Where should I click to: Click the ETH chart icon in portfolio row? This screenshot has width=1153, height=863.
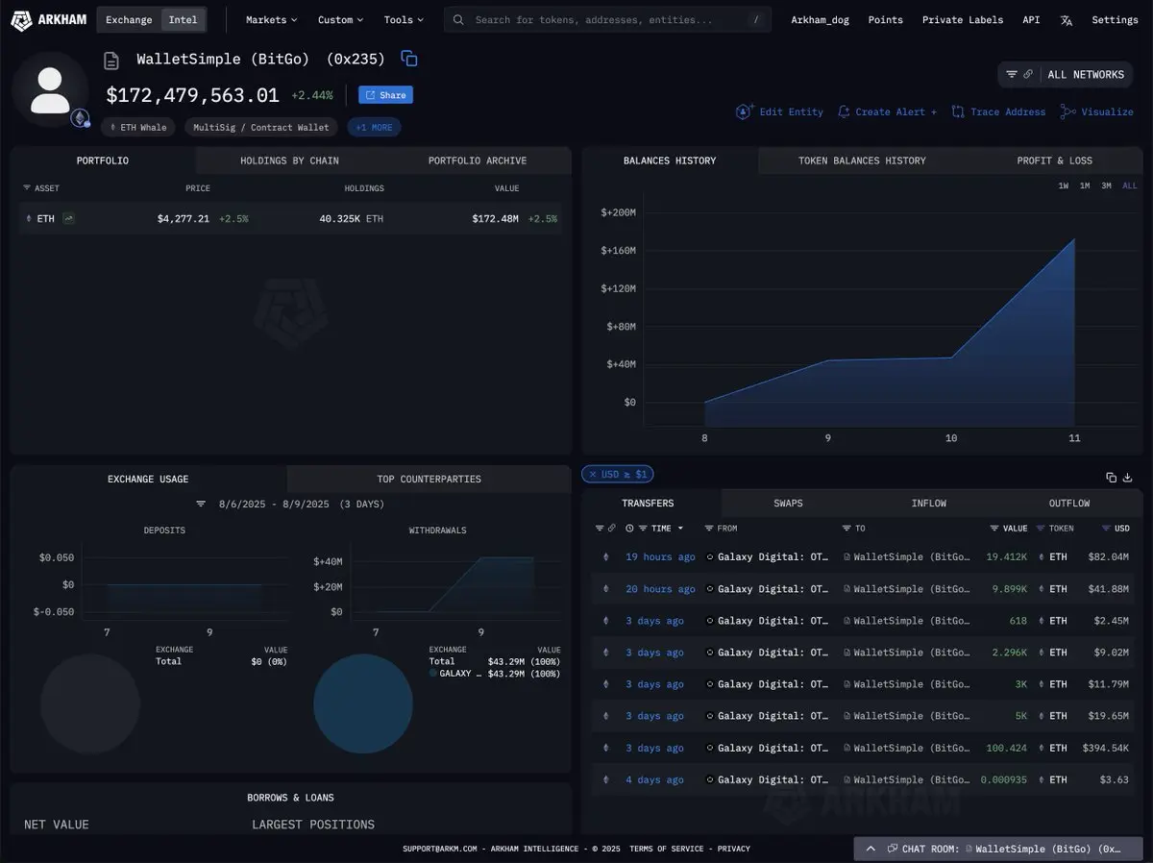pos(69,219)
